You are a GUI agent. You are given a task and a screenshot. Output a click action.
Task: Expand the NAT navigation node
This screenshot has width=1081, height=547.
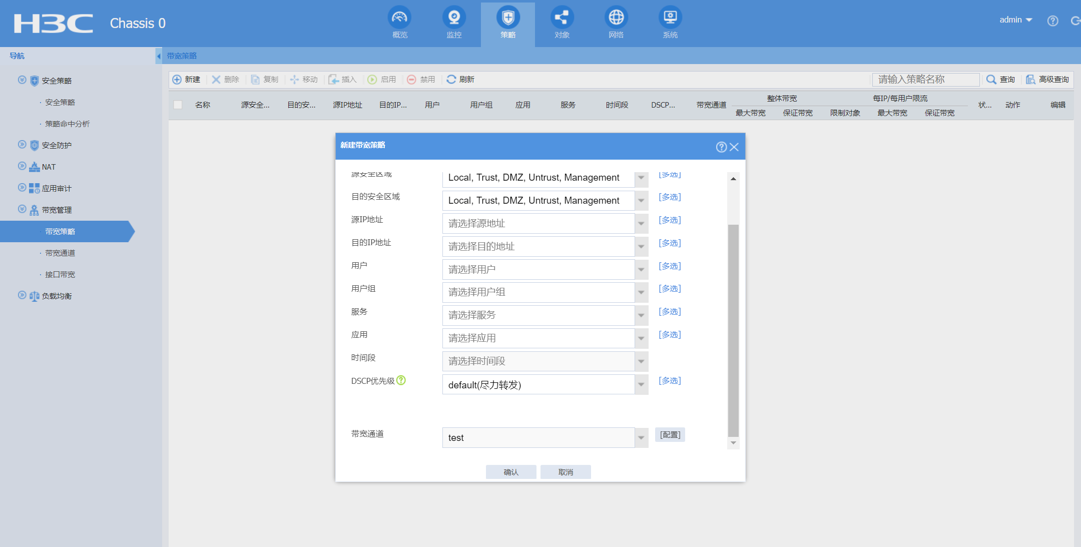pyautogui.click(x=22, y=166)
